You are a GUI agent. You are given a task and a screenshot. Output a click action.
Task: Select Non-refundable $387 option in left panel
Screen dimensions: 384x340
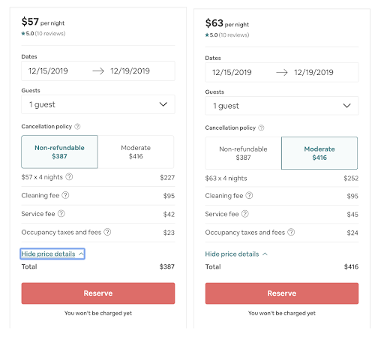tap(59, 152)
